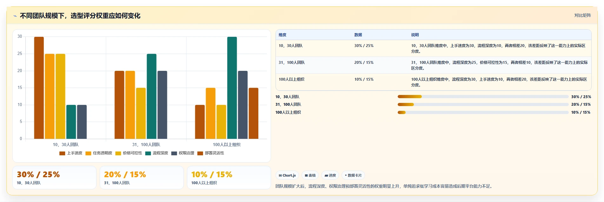Click the x-axis label 100人以上组织 under the chart

coord(227,145)
